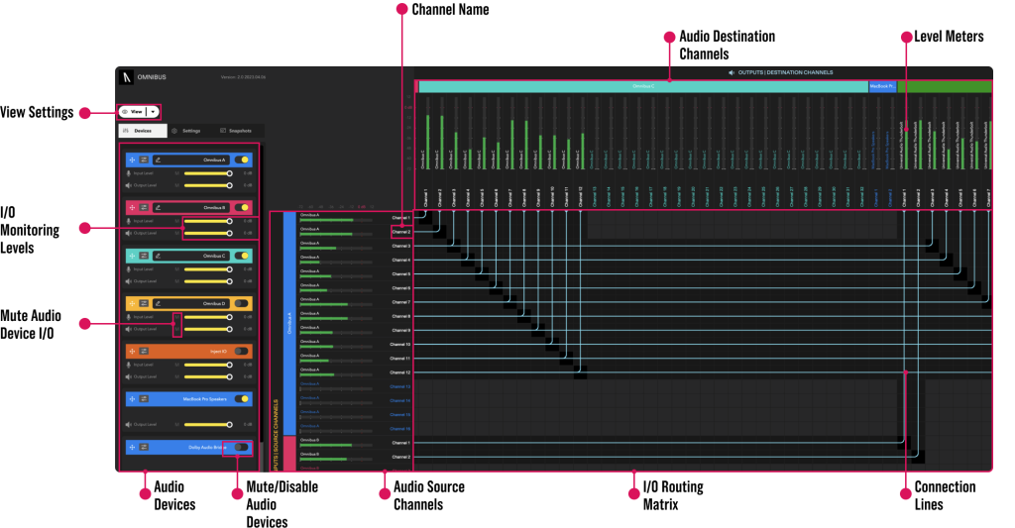Switch to the Settings tab
Viewport: 1015px width, 528px height.
(186, 131)
